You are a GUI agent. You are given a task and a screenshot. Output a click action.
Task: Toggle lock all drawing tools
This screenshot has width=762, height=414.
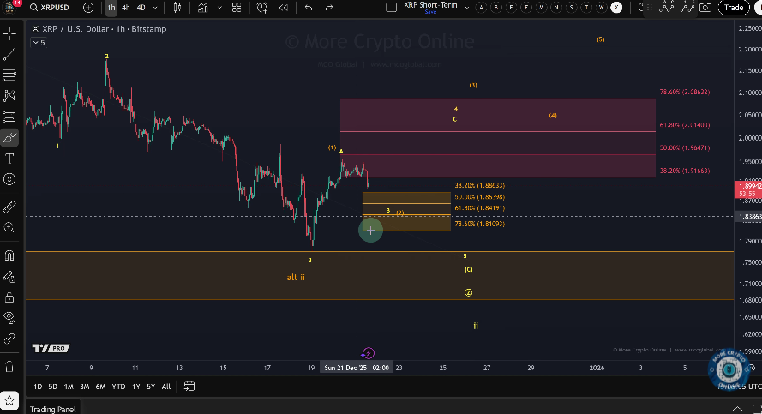(9, 297)
